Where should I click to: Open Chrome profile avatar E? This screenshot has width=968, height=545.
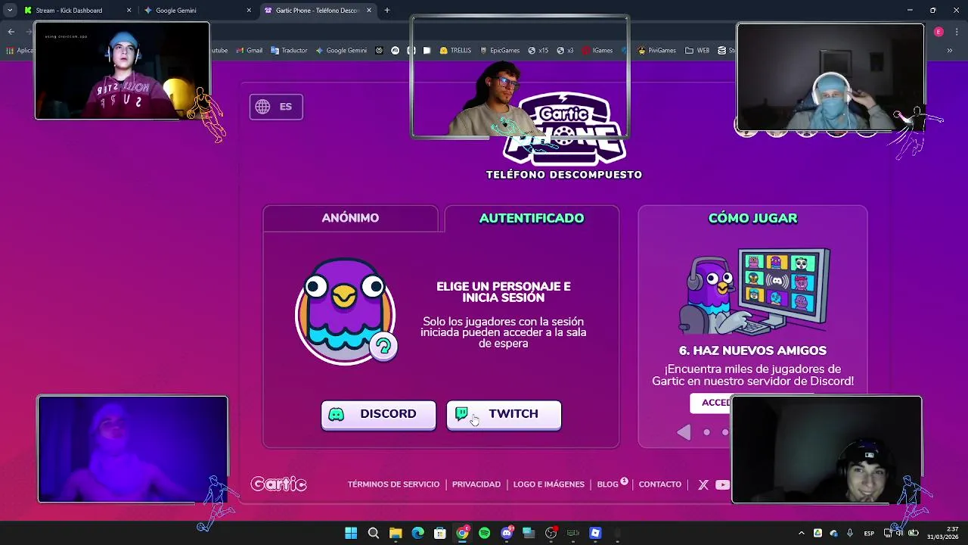pos(939,32)
